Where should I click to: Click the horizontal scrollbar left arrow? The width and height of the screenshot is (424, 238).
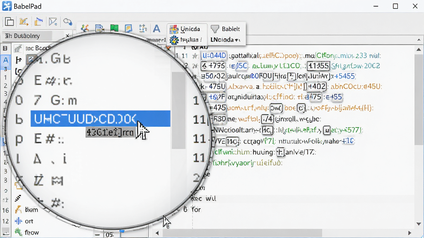(157, 233)
